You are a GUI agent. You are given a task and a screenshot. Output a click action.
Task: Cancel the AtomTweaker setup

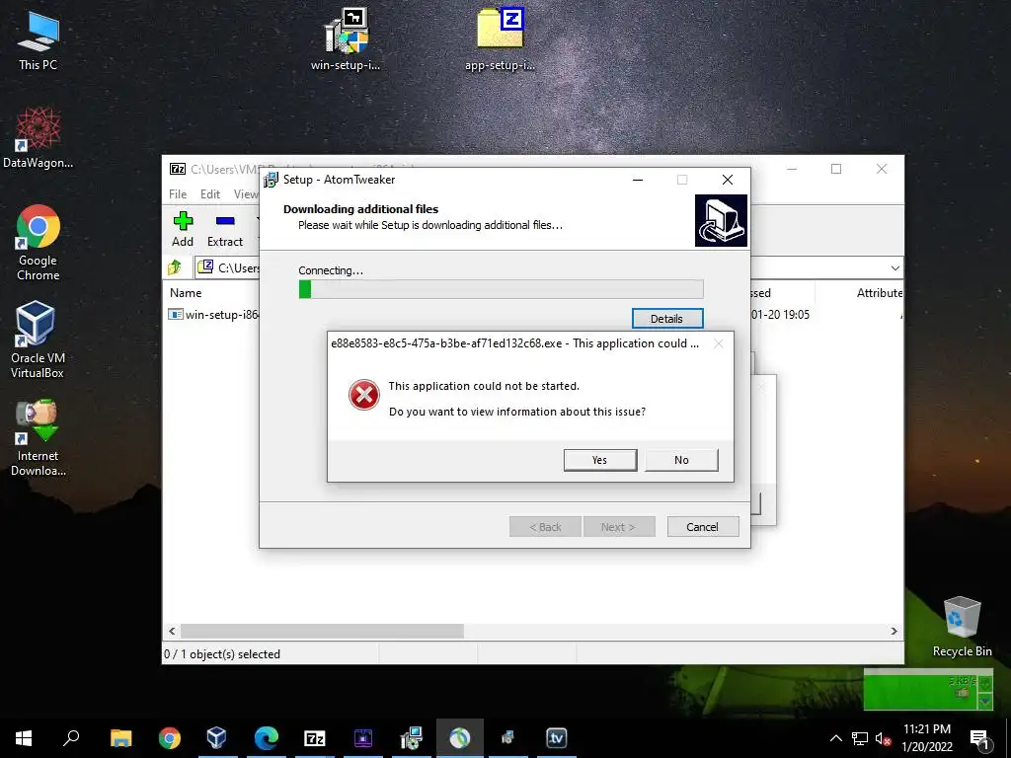(x=703, y=527)
